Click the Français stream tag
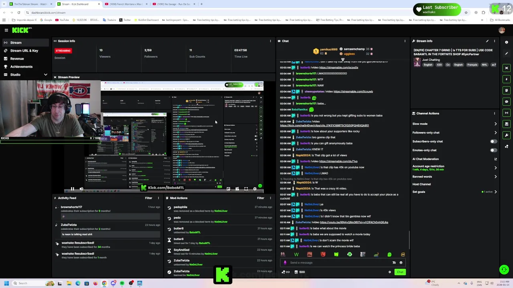513x288 pixels. point(472,65)
